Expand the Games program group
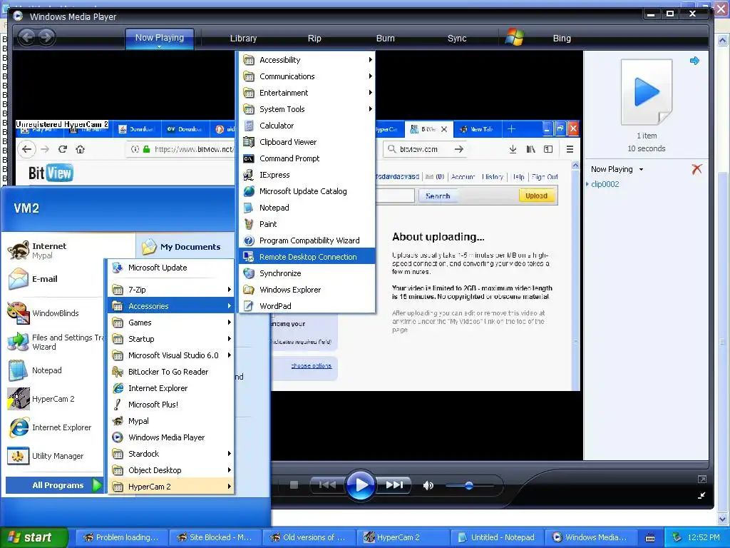730x548 pixels. 171,323
